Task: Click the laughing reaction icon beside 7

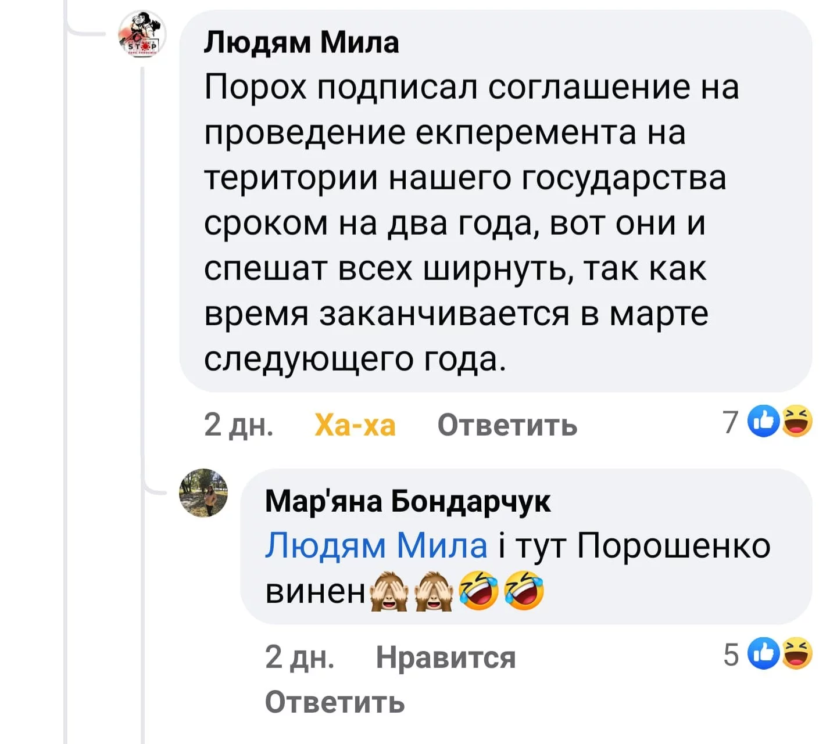Action: pyautogui.click(x=797, y=422)
